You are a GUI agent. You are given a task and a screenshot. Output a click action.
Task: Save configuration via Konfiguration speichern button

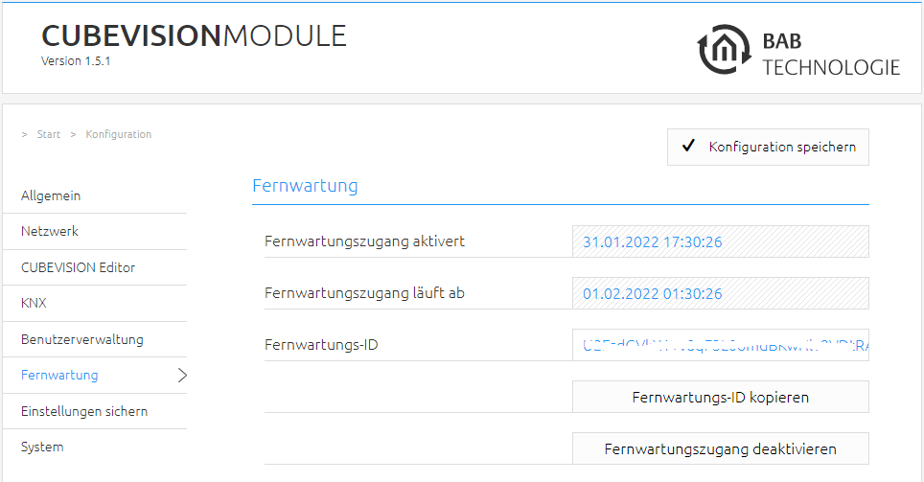[x=768, y=147]
